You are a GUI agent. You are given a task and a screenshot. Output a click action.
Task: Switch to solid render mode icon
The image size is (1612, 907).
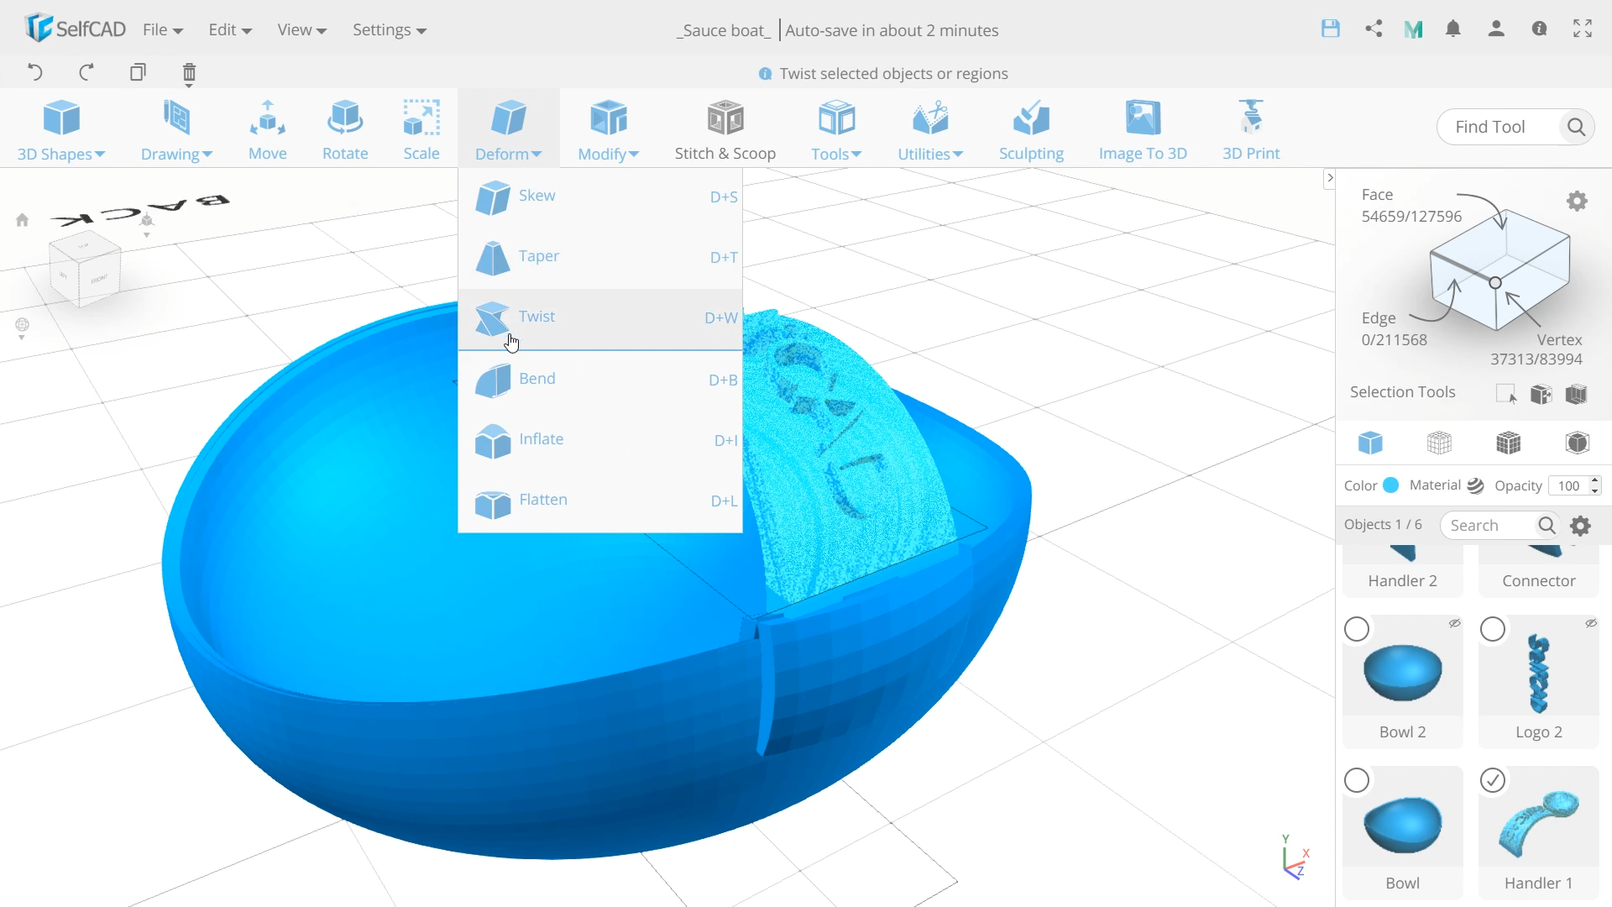click(x=1370, y=443)
